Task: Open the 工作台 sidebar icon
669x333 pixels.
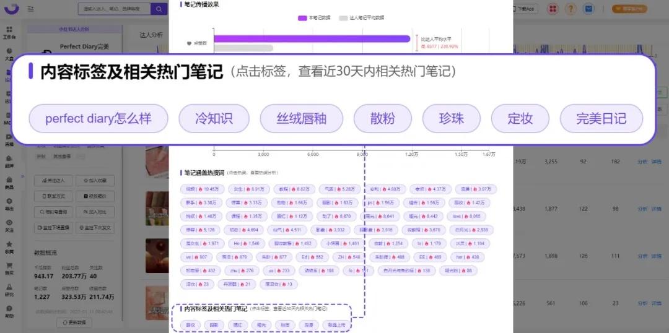Action: point(9,32)
